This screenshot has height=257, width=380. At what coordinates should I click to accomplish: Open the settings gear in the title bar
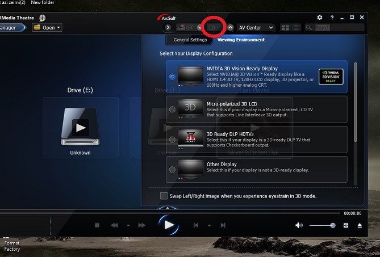click(320, 18)
